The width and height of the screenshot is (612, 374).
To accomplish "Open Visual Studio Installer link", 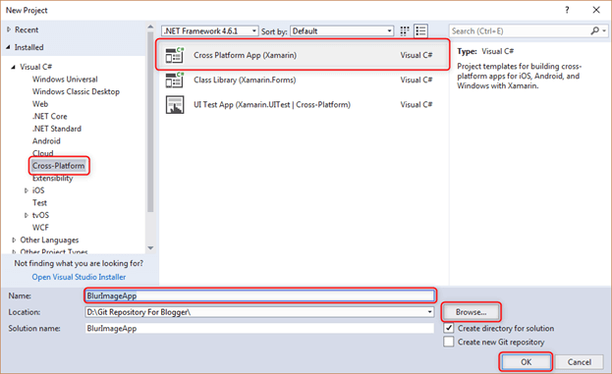I will [x=79, y=277].
